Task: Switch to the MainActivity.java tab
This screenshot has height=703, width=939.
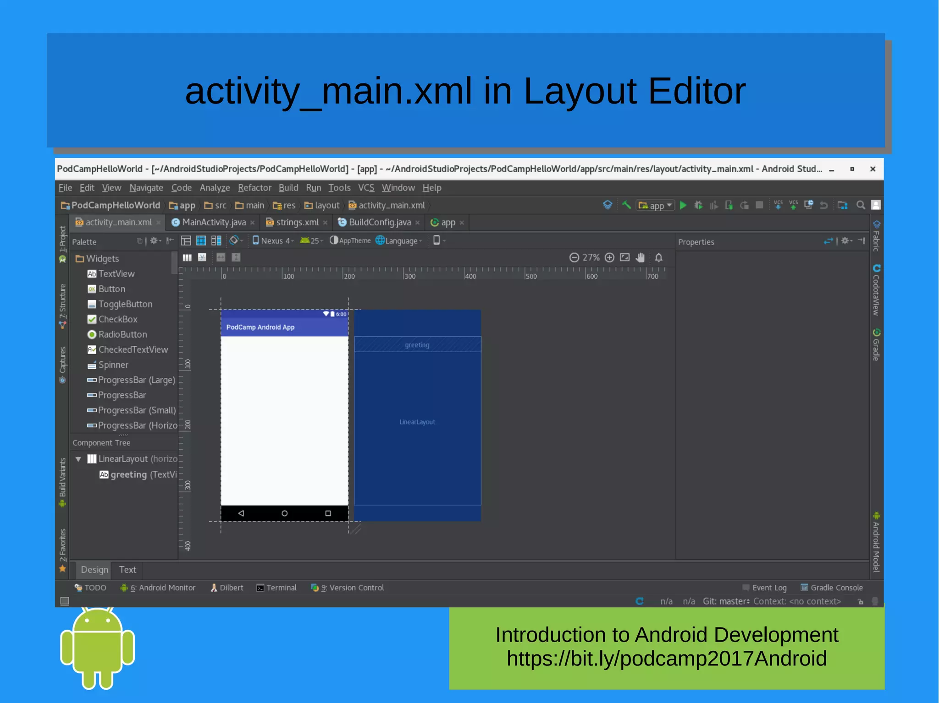Action: (213, 223)
